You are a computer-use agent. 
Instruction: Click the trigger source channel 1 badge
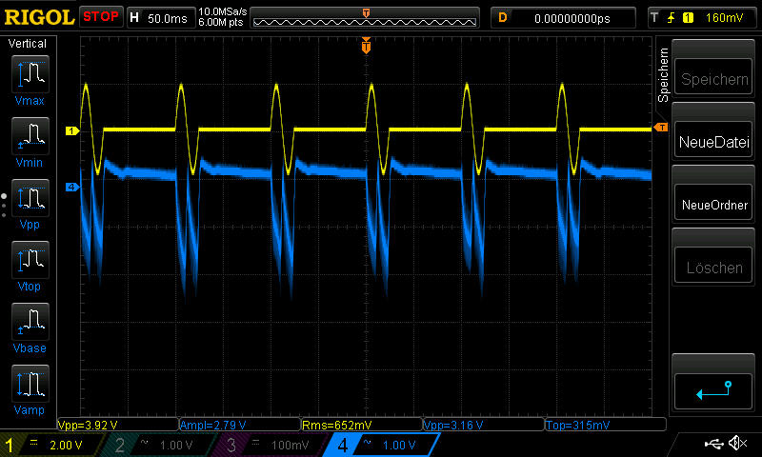tap(688, 18)
